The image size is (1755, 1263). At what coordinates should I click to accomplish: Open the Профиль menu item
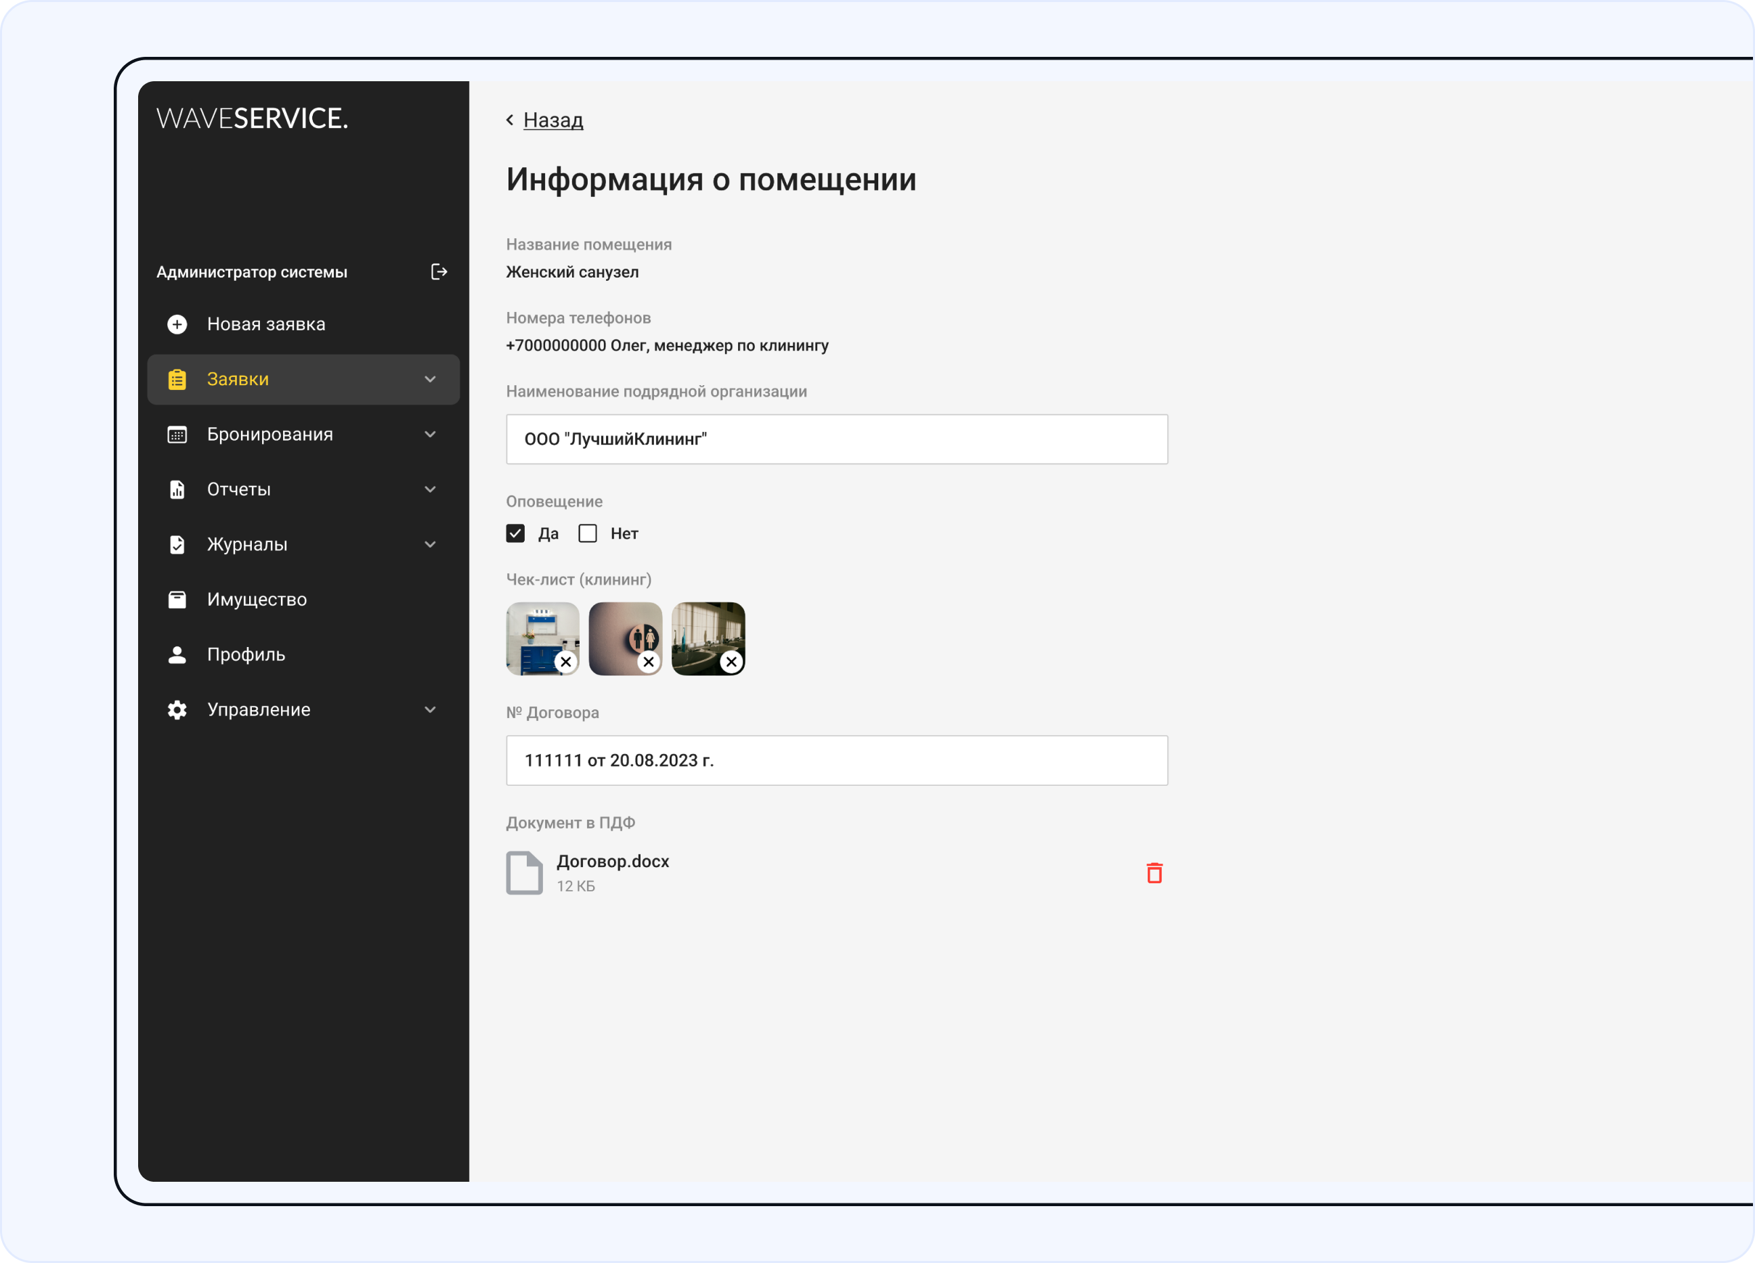click(x=245, y=655)
